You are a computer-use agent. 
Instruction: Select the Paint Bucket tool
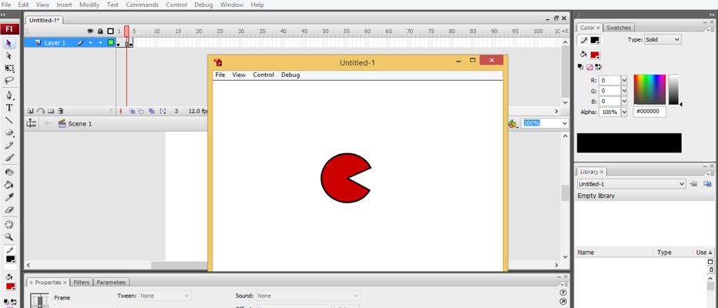pyautogui.click(x=8, y=185)
